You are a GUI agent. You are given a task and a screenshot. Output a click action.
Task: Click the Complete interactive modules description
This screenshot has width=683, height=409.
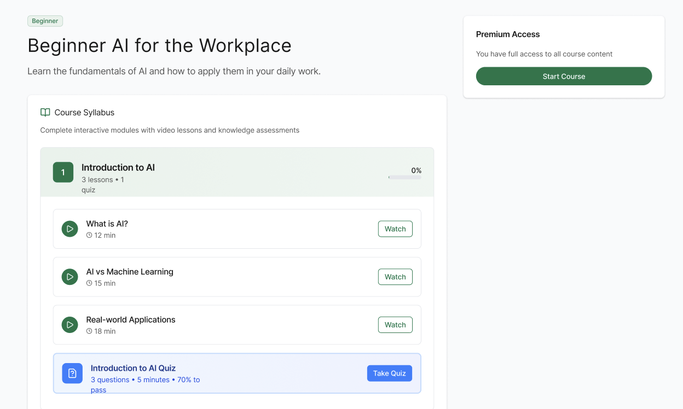[170, 130]
